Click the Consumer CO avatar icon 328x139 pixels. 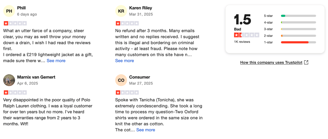121,80
